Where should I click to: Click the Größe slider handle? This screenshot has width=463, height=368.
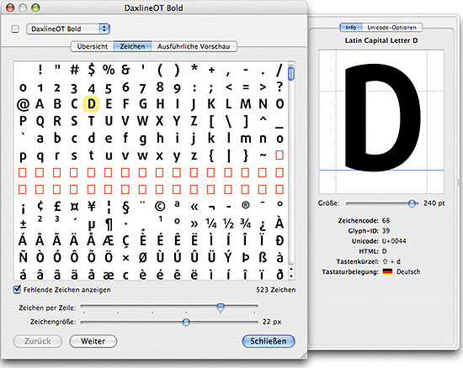(x=412, y=203)
